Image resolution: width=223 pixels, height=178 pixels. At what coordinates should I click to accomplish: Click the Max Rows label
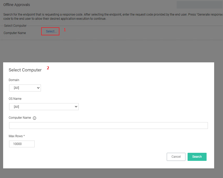(x=17, y=136)
